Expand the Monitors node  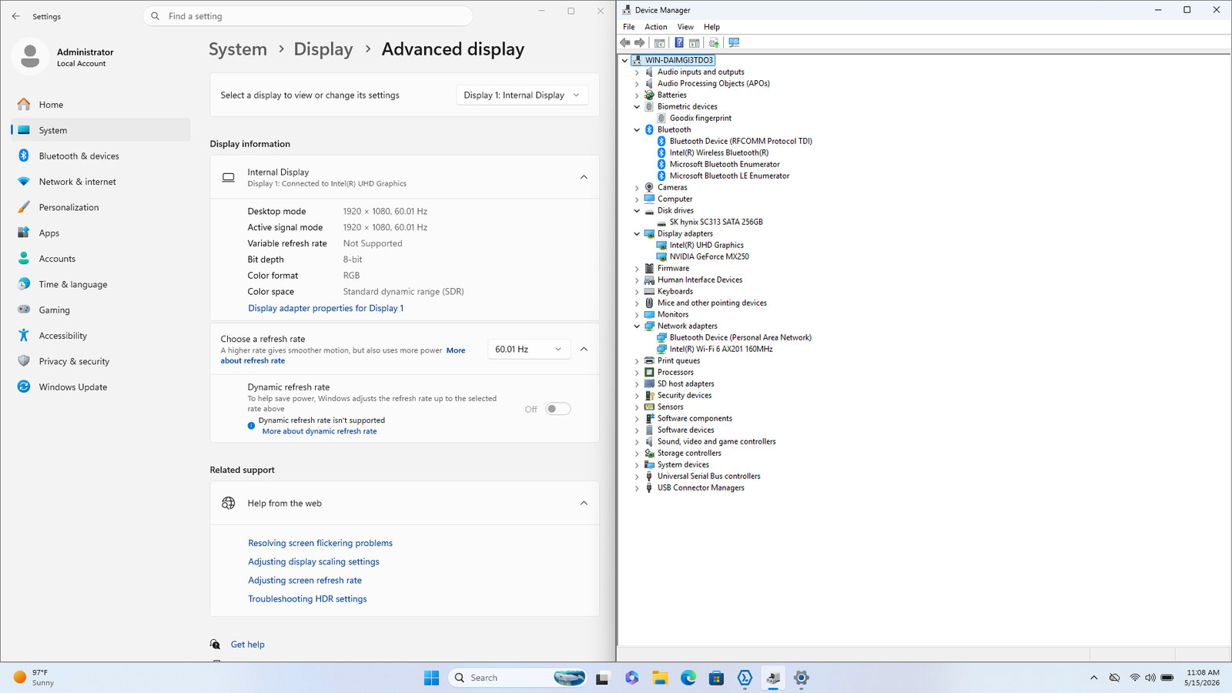tap(637, 315)
